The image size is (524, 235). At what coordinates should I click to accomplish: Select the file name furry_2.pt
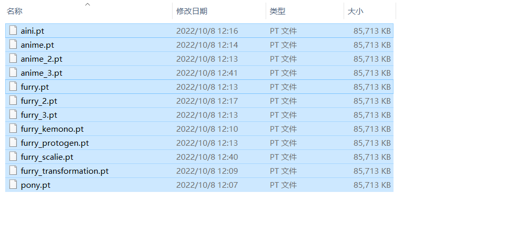pyautogui.click(x=39, y=101)
